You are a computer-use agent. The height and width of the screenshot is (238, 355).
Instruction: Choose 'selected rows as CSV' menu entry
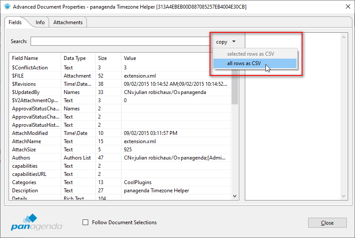(x=255, y=54)
